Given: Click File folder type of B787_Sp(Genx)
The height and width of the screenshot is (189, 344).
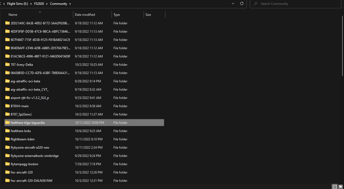Looking at the screenshot, I should pos(120,114).
